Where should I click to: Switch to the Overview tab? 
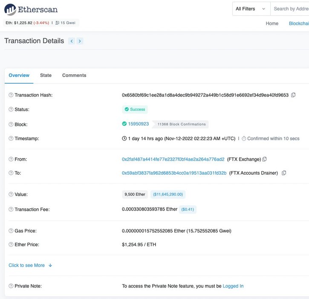[19, 75]
